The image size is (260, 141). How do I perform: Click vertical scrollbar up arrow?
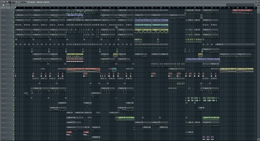click(259, 7)
